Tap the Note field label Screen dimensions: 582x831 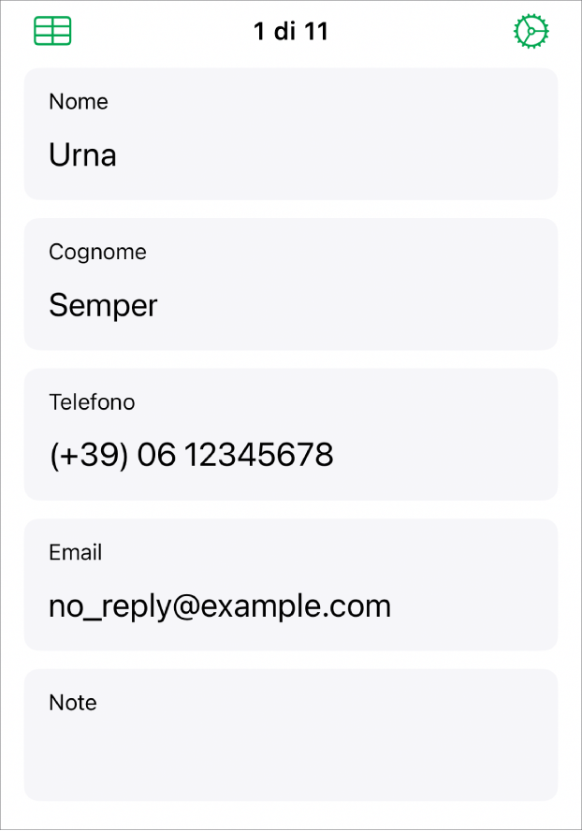(x=73, y=703)
